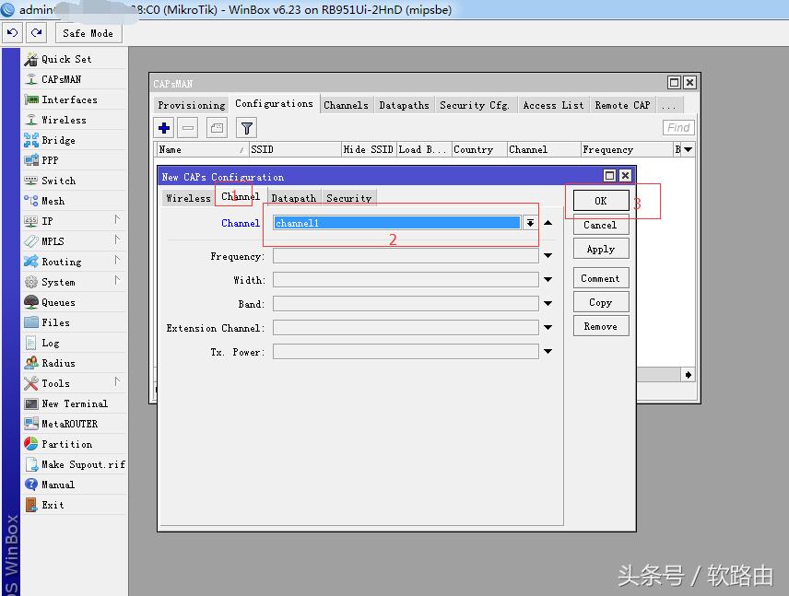Open the Bridge menu item

click(x=58, y=140)
